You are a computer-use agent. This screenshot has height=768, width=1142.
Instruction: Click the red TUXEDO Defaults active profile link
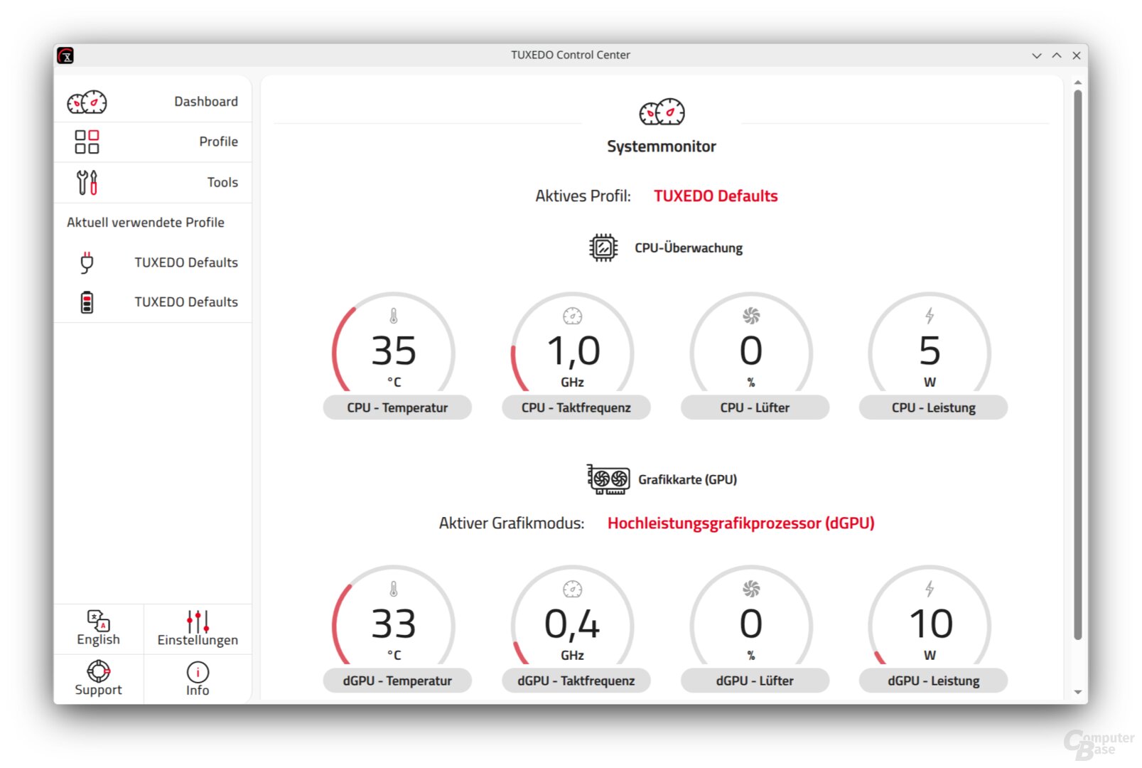click(x=716, y=196)
